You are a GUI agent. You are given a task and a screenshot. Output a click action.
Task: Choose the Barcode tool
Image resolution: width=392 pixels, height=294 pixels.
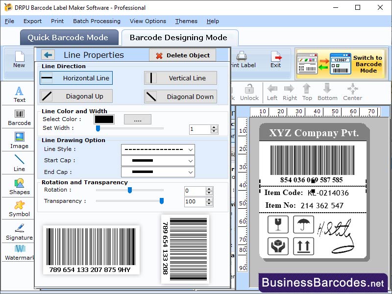19,118
